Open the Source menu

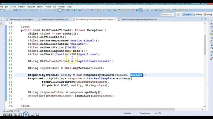tap(13, 7)
